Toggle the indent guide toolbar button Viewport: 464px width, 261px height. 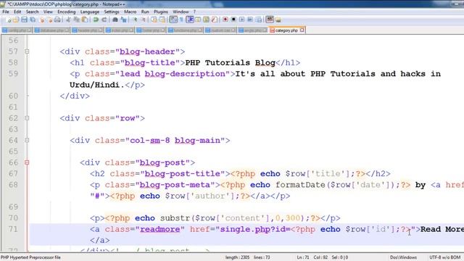(190, 20)
